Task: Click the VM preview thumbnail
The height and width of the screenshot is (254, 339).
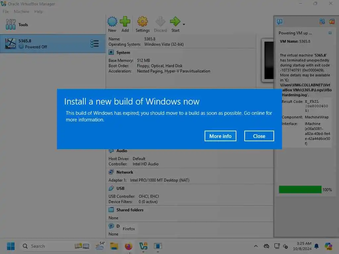Action: coord(267,60)
